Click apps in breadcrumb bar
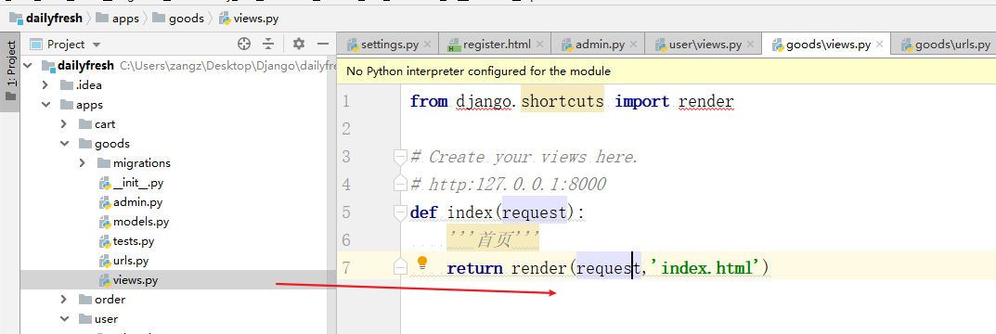The image size is (996, 334). point(118,19)
